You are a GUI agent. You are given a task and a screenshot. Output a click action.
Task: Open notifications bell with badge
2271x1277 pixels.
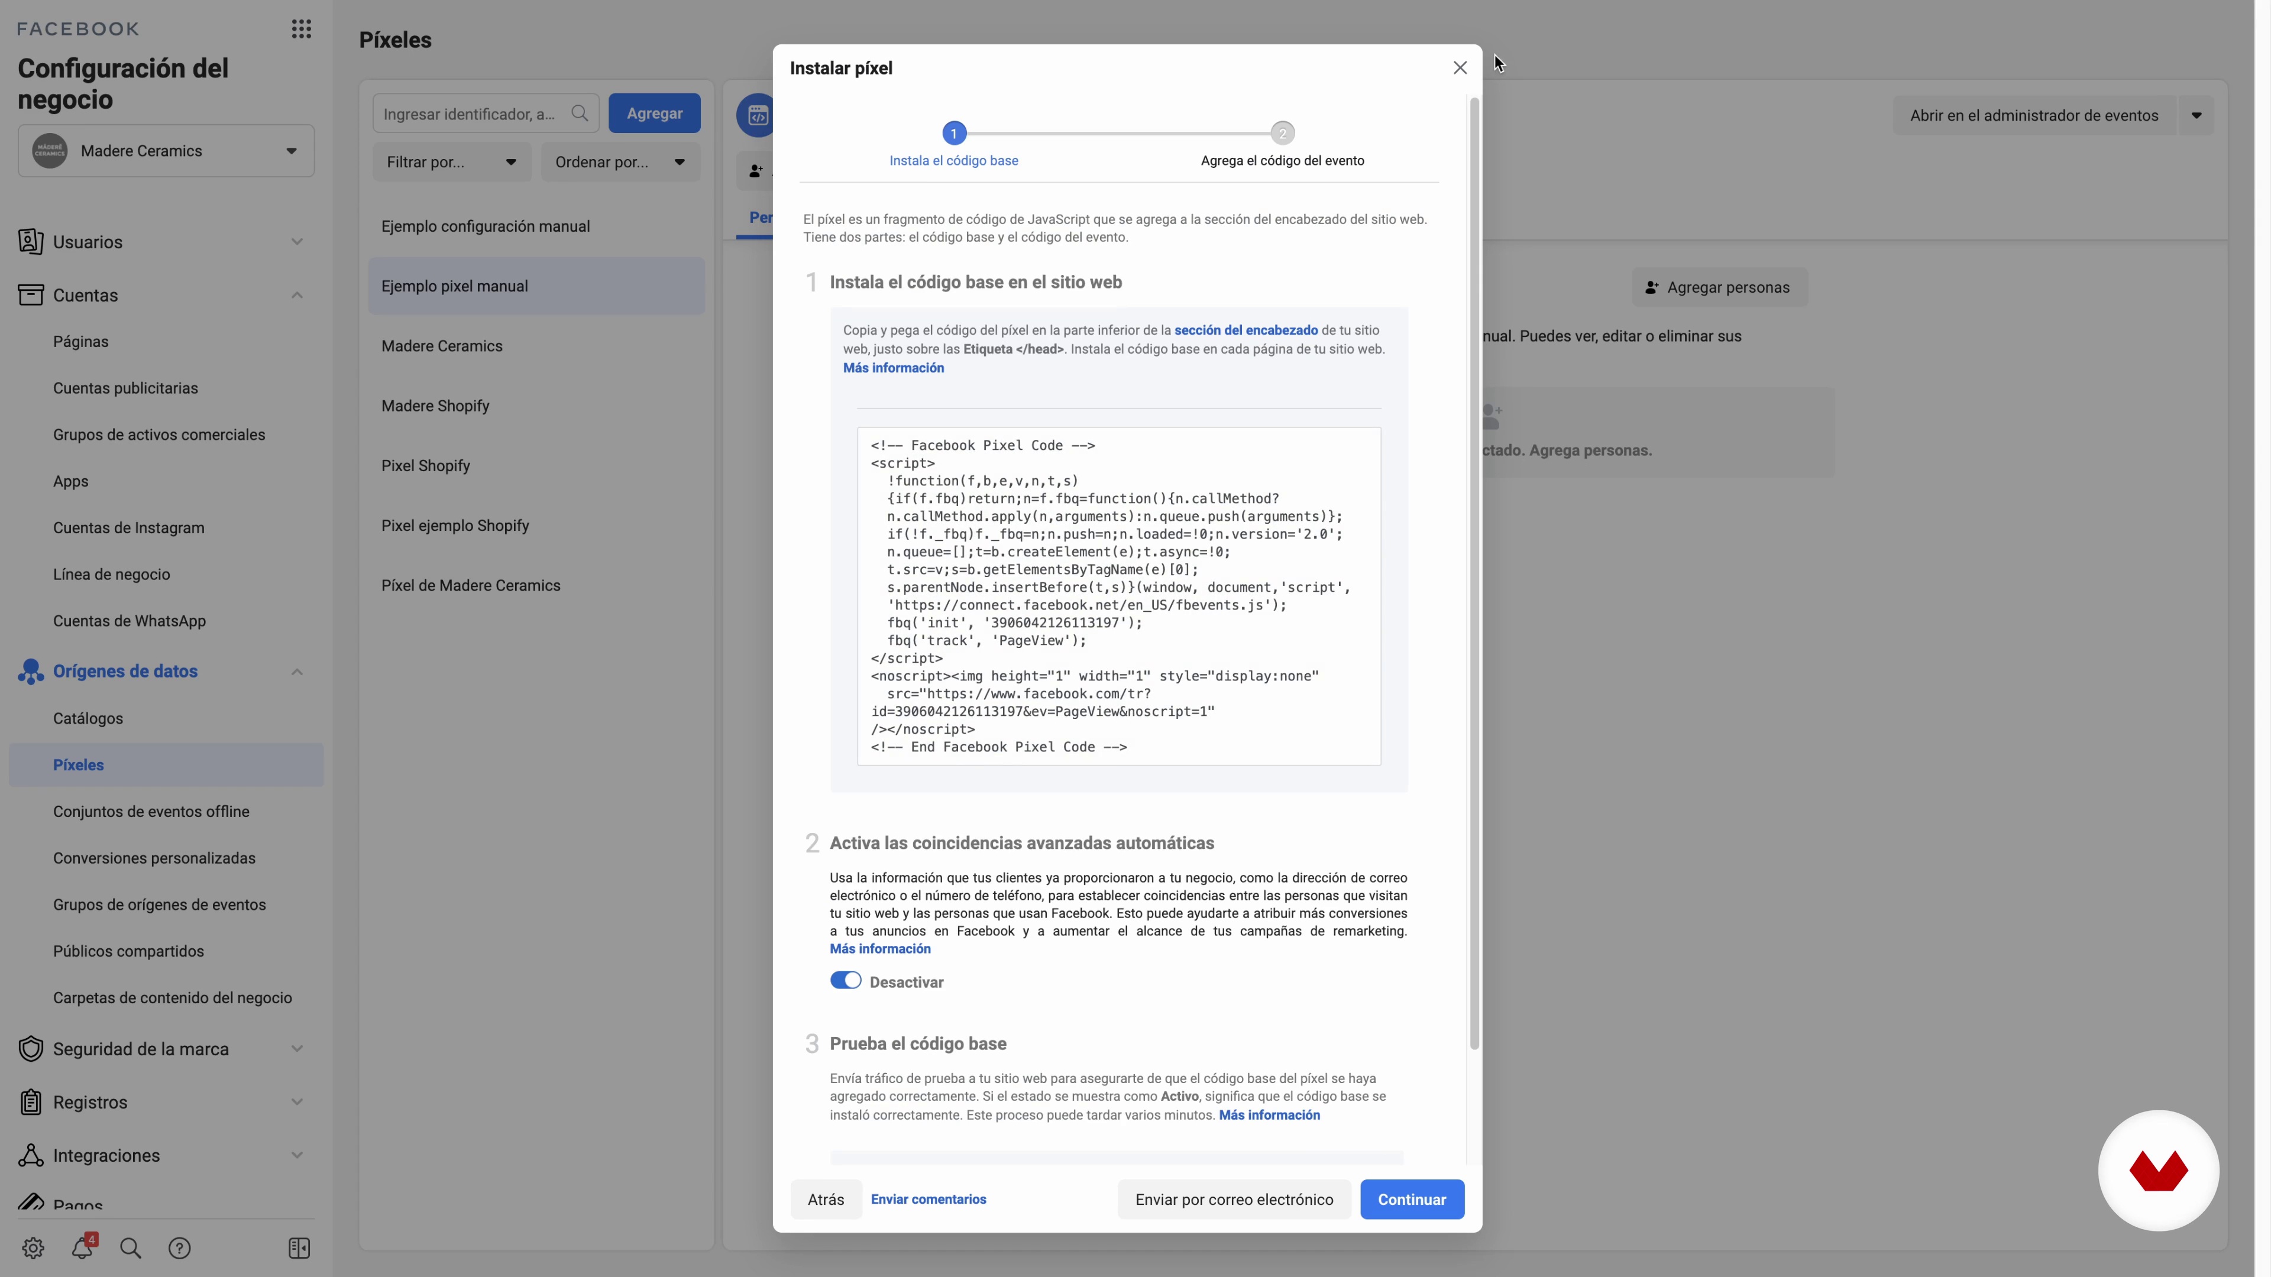83,1248
